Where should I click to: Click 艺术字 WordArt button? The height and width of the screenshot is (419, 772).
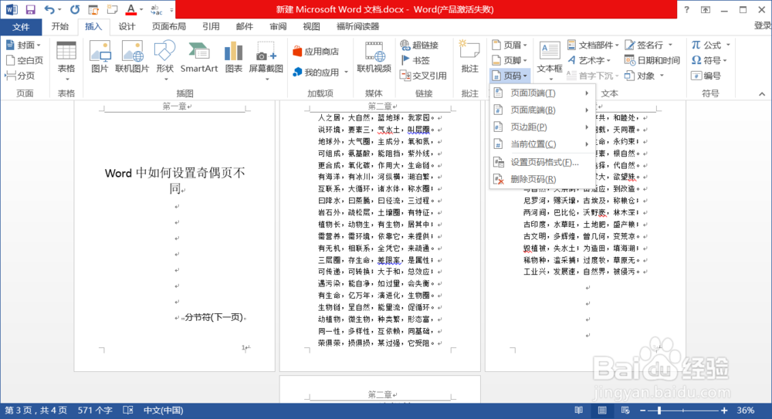(589, 60)
